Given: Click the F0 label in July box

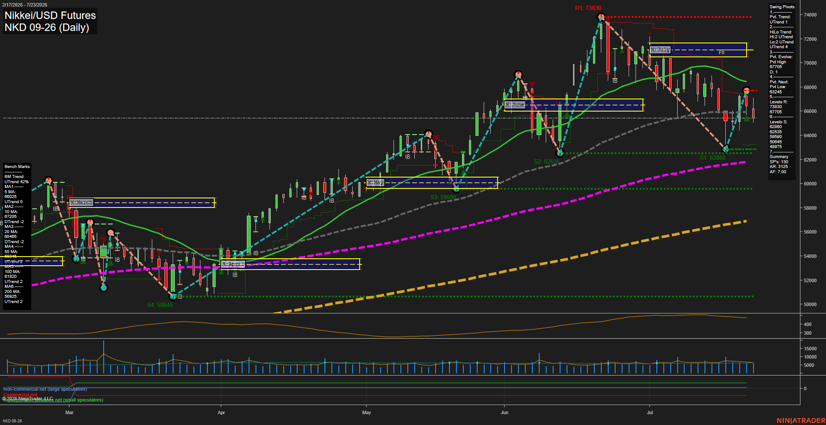Looking at the screenshot, I should 721,53.
